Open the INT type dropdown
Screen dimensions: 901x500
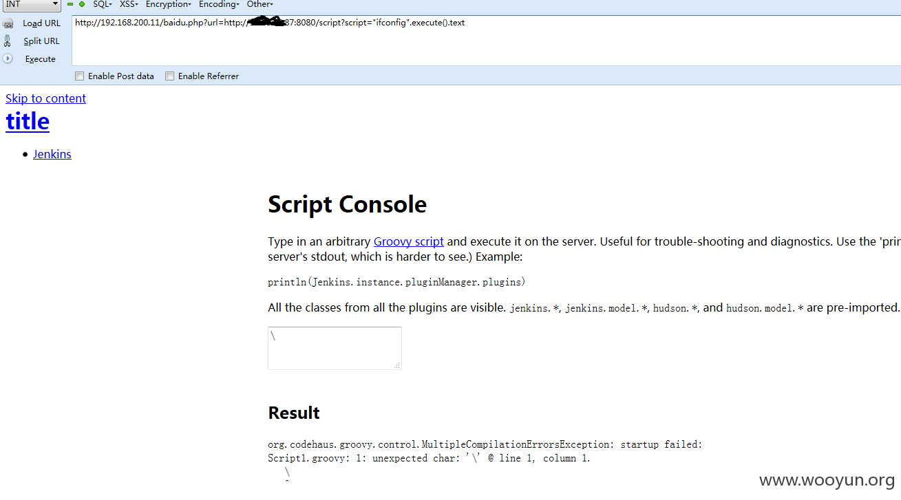coord(32,5)
